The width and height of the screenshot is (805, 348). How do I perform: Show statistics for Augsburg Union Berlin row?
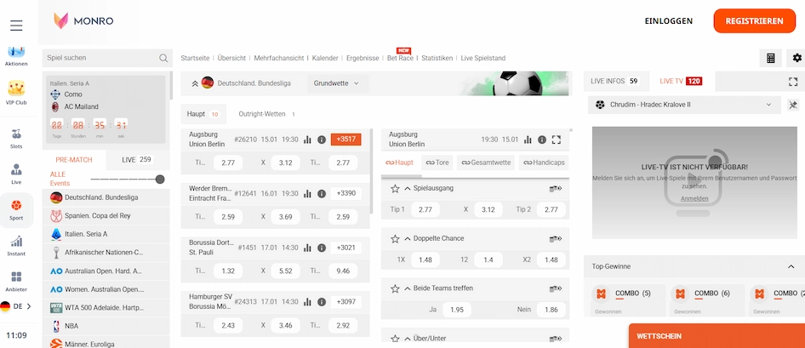pos(307,139)
